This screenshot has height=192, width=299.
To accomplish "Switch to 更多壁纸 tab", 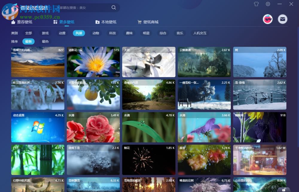I will coord(64,22).
